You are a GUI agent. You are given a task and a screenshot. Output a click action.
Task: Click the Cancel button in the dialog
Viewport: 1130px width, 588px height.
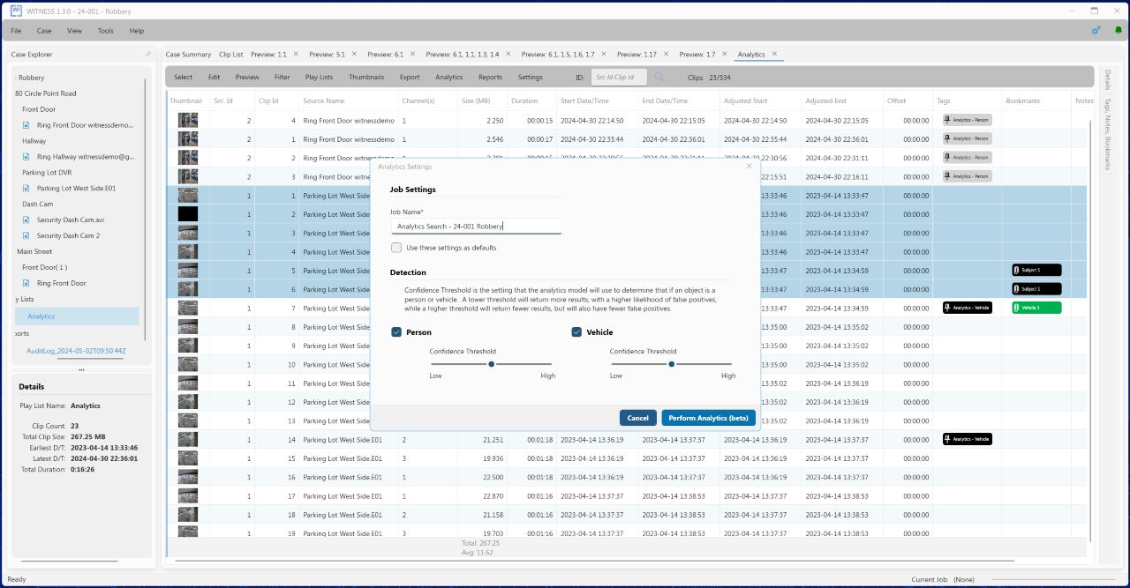coord(637,418)
